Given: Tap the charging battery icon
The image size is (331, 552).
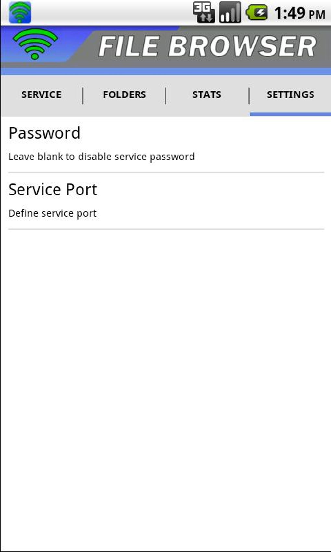Looking at the screenshot, I should point(257,13).
